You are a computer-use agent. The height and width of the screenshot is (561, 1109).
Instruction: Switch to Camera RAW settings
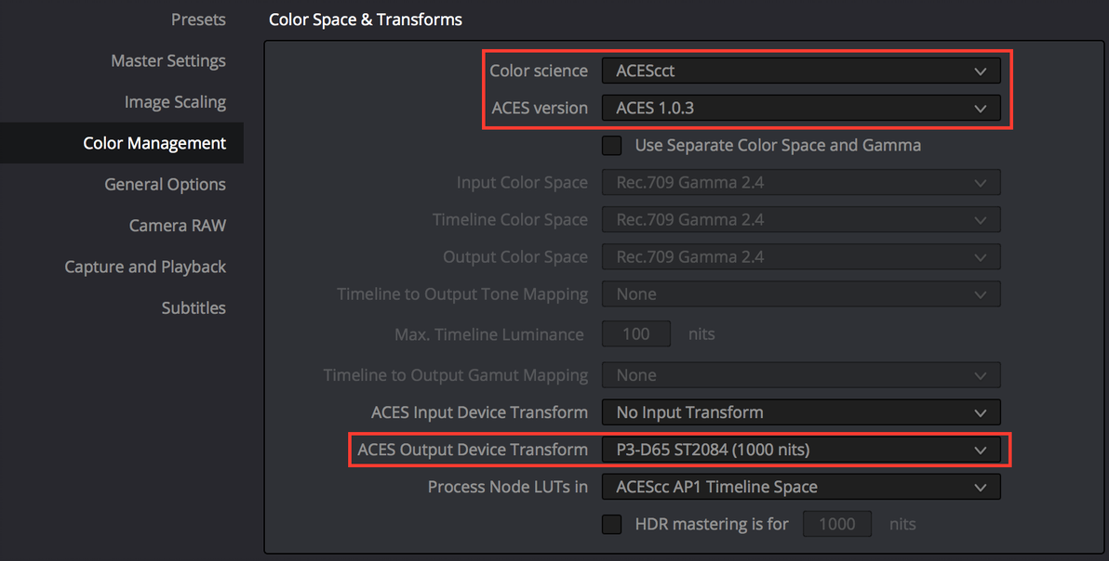tap(177, 226)
